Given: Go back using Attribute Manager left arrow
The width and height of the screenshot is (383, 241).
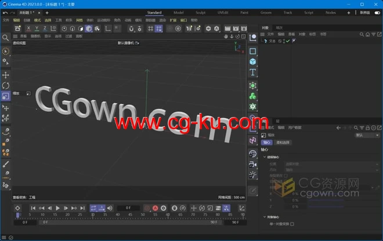Looking at the screenshot, I should tap(338, 127).
